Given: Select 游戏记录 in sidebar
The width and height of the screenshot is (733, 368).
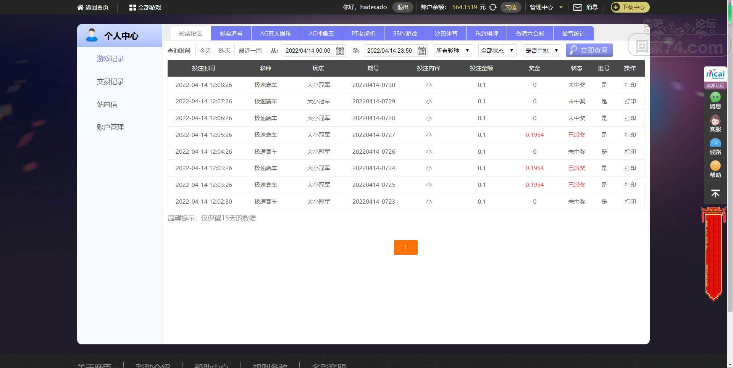Looking at the screenshot, I should [110, 59].
